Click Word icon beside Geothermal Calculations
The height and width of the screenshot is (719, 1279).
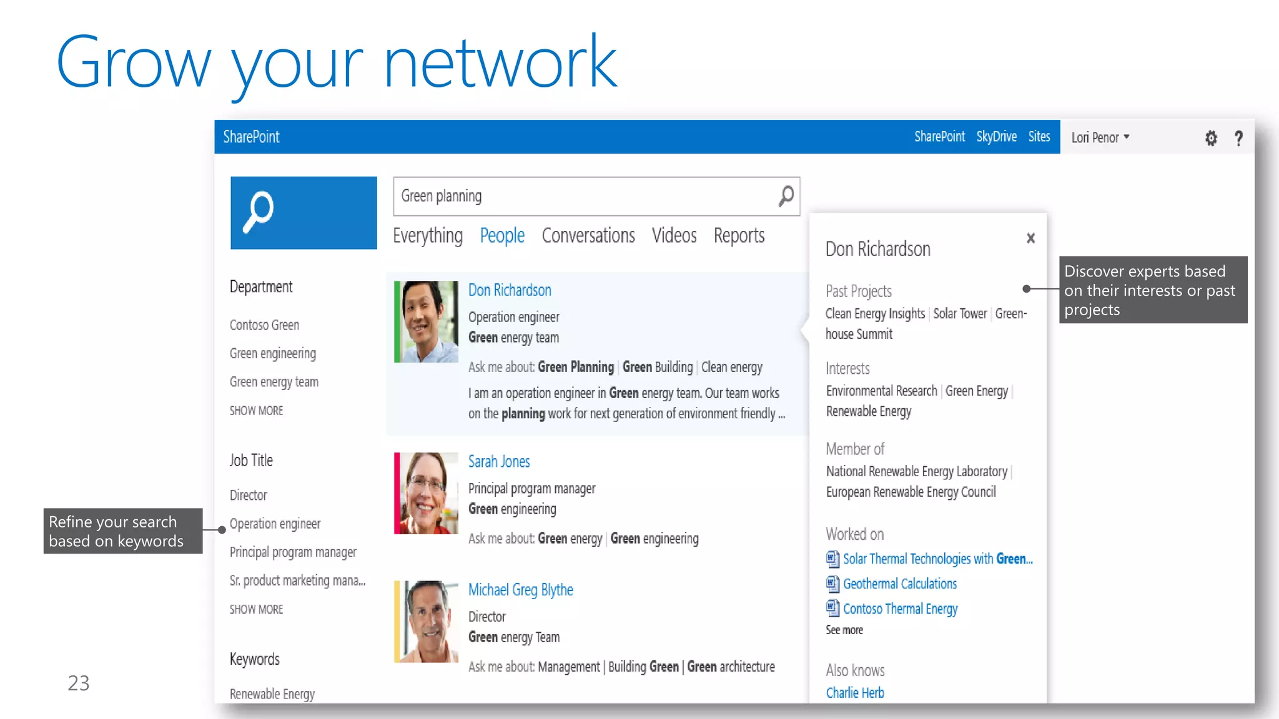832,584
